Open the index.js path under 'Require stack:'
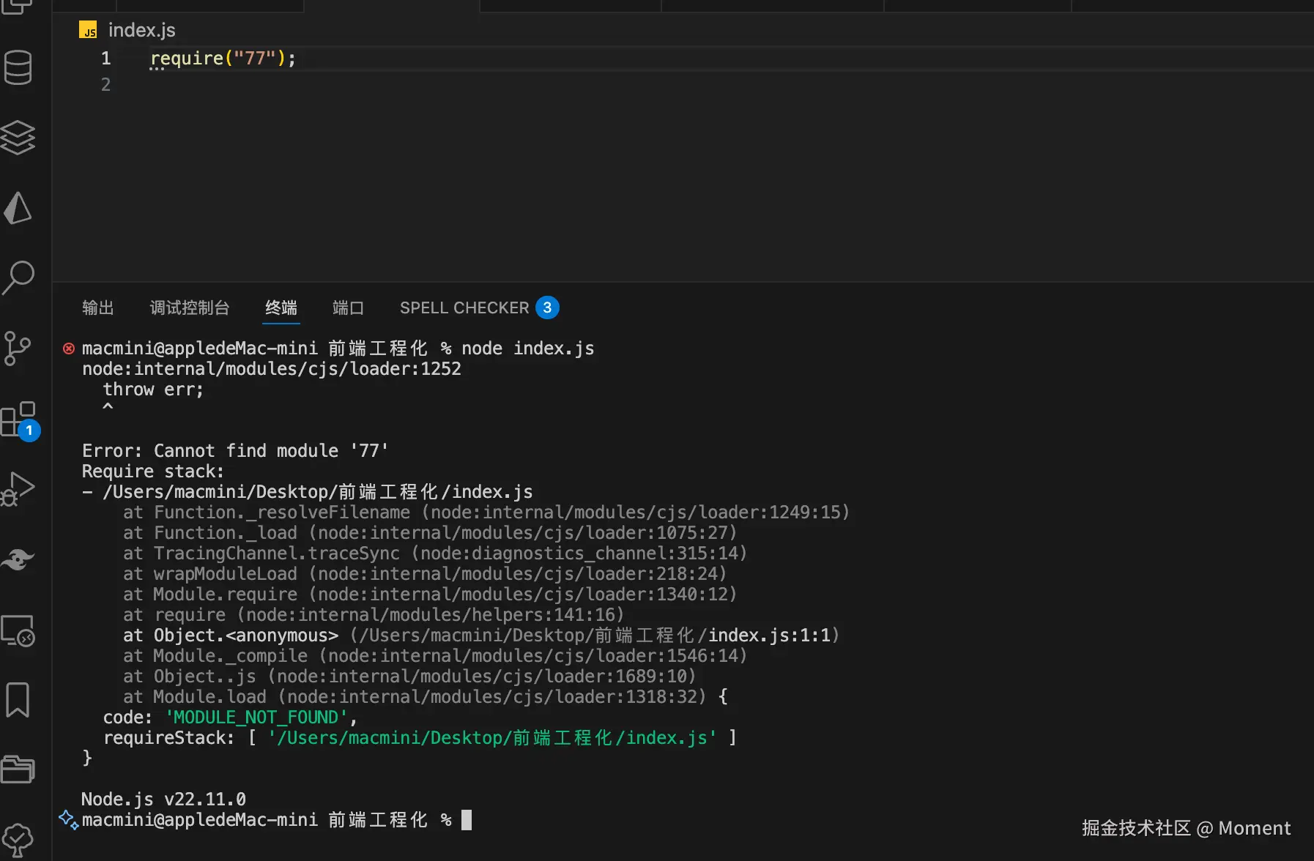The height and width of the screenshot is (861, 1314). point(318,492)
